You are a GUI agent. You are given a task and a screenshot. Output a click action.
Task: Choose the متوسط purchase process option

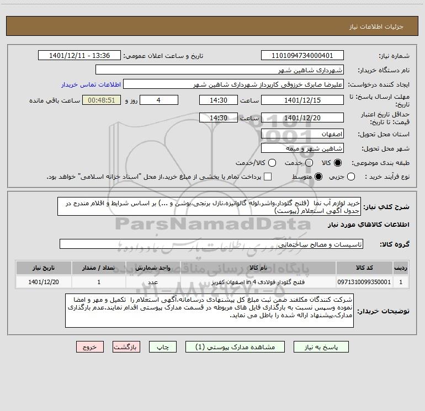[x=318, y=177]
